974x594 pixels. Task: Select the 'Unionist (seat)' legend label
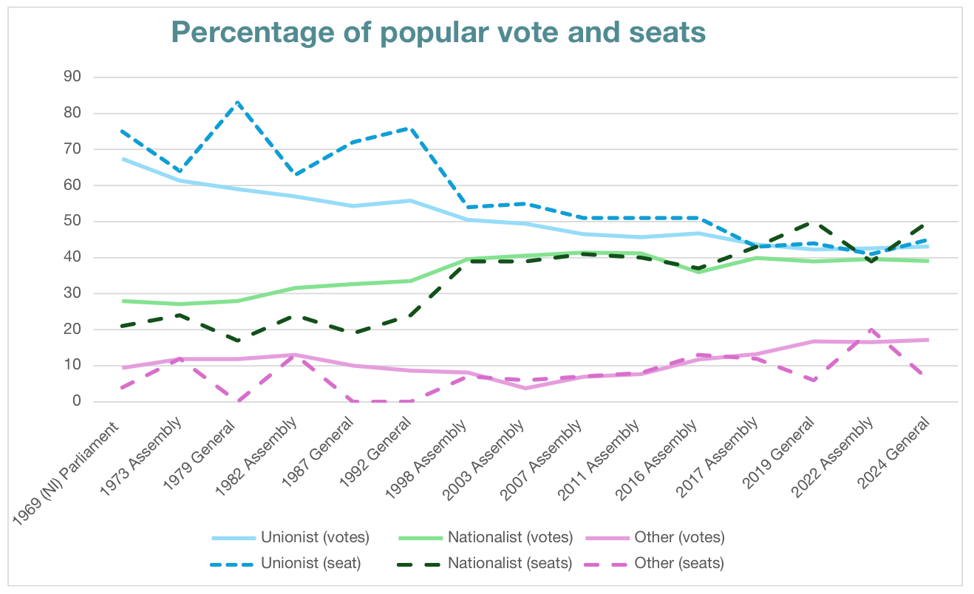click(311, 563)
